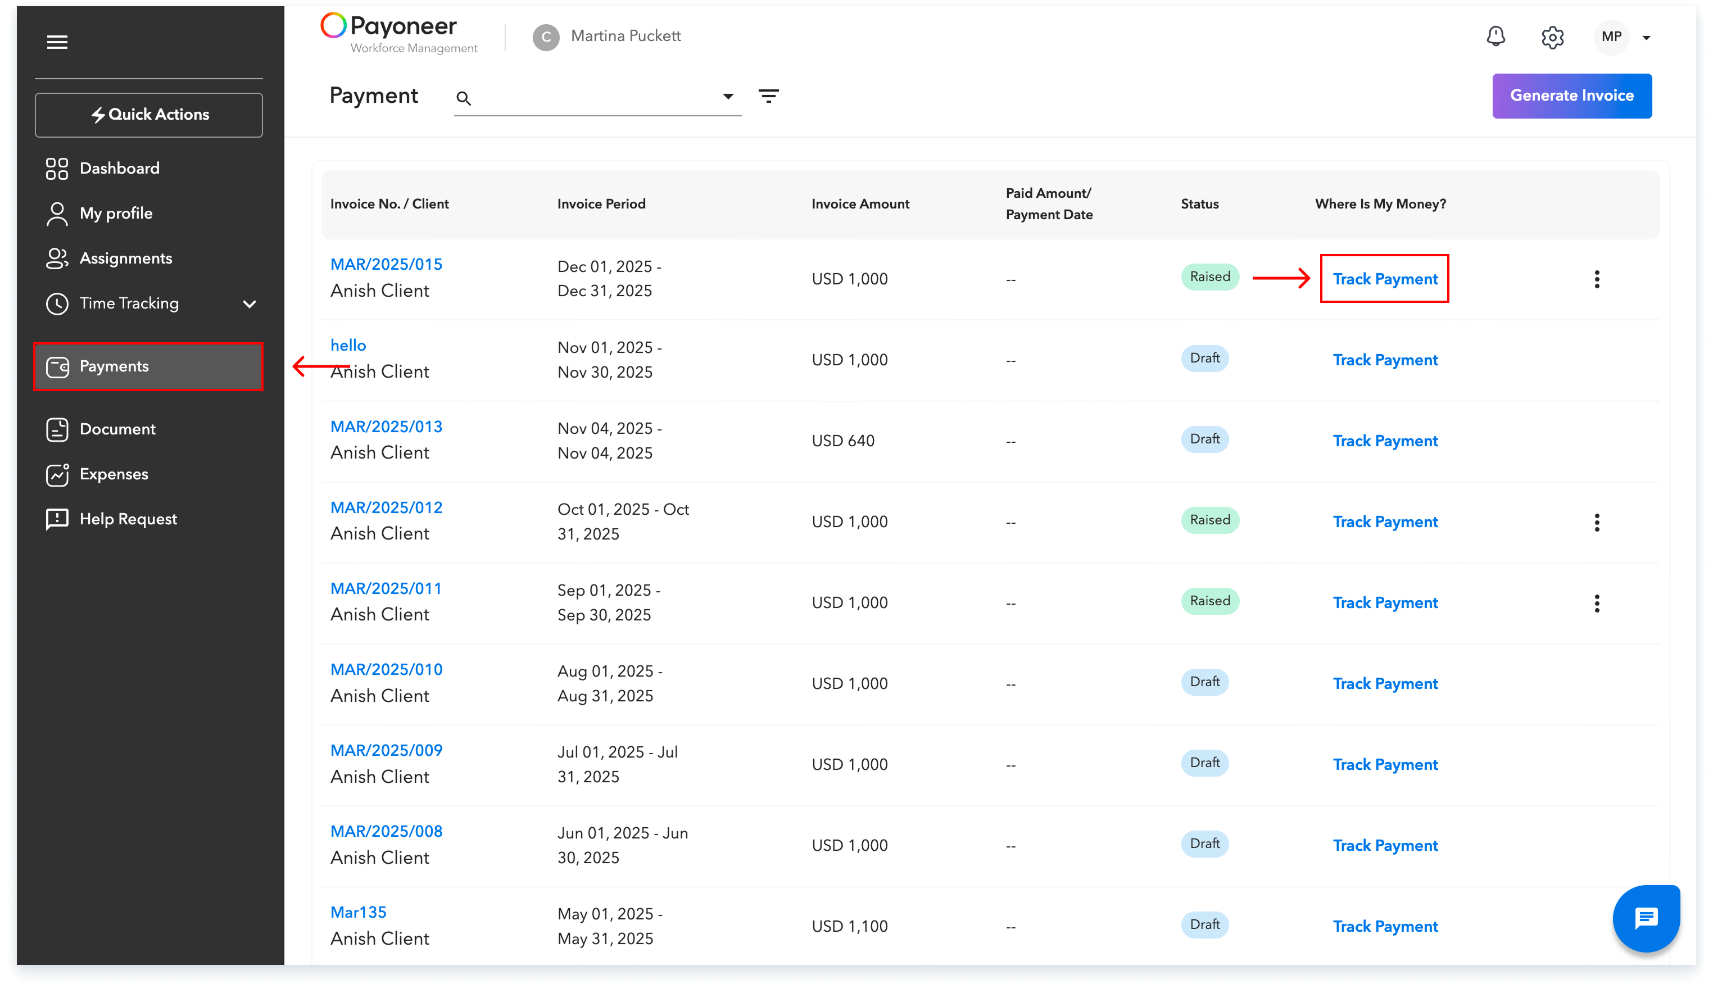This screenshot has width=1713, height=993.
Task: Expand the Time Tracking section
Action: (x=250, y=304)
